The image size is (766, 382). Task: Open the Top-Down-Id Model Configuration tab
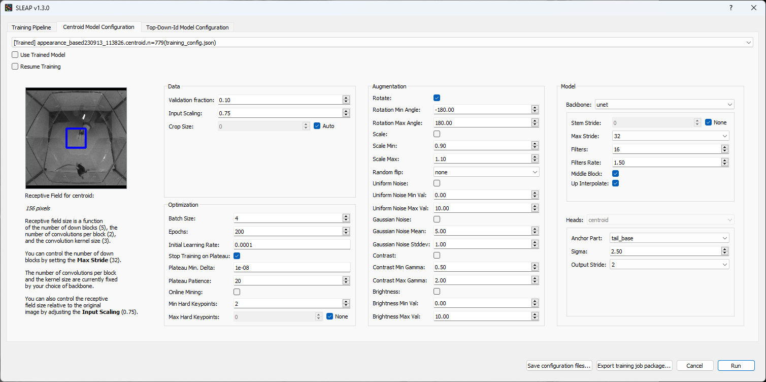pyautogui.click(x=187, y=27)
